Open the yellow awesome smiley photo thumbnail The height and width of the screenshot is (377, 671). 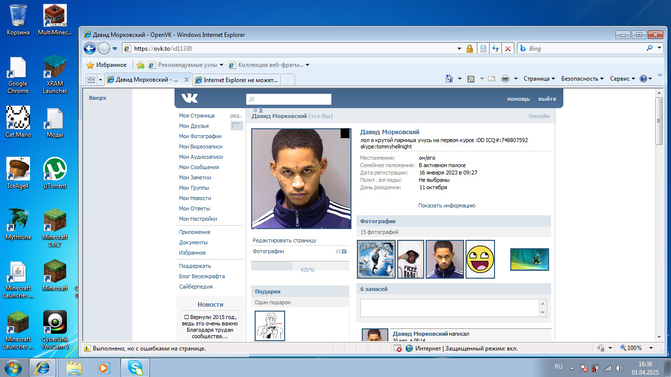click(480, 259)
